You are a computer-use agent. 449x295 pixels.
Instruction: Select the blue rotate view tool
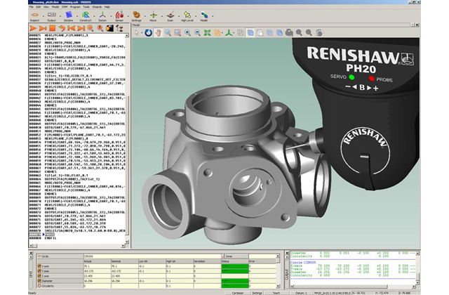148,33
